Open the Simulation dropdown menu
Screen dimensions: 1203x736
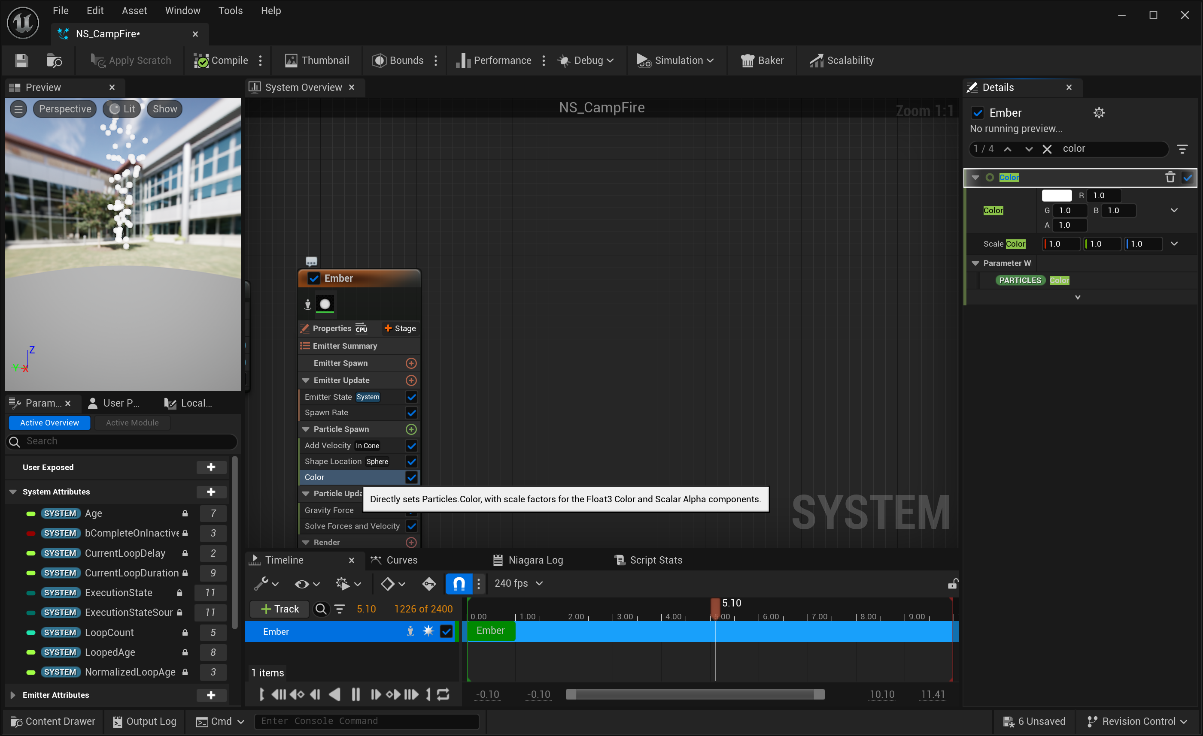pyautogui.click(x=675, y=60)
